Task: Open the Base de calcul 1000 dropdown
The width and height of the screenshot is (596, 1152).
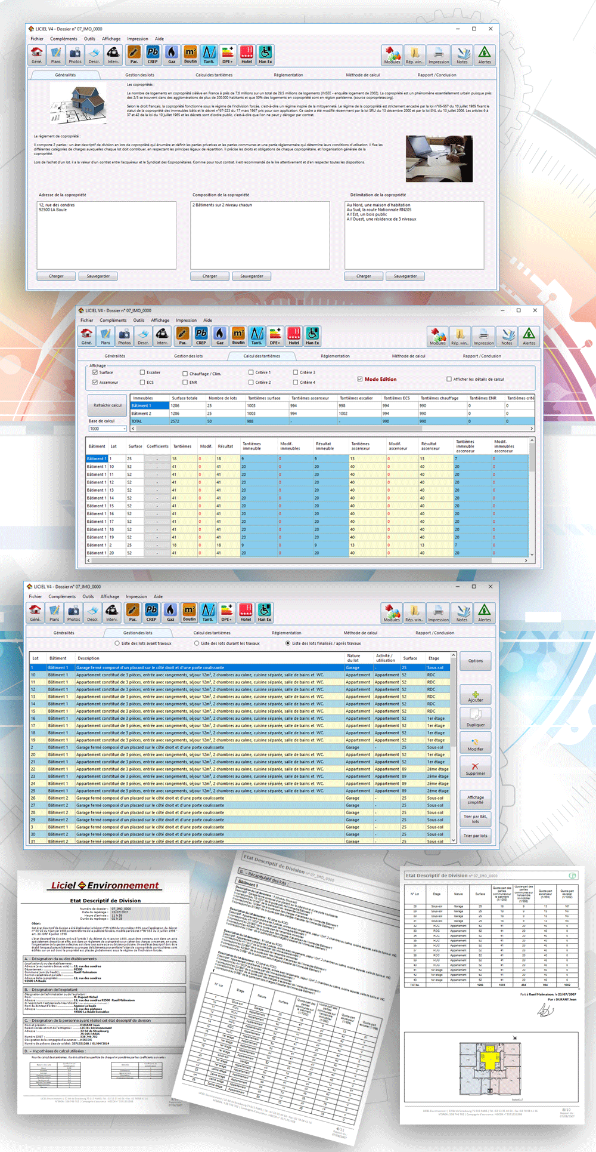Action: point(107,429)
